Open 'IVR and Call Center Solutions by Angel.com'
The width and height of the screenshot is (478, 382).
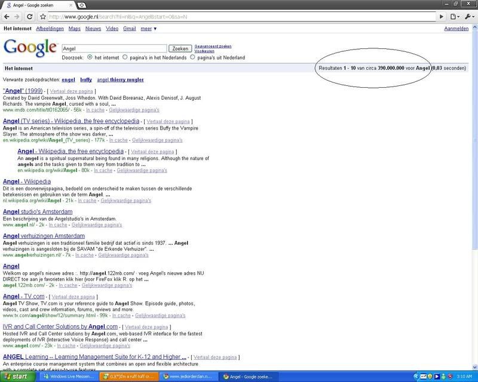click(x=60, y=326)
